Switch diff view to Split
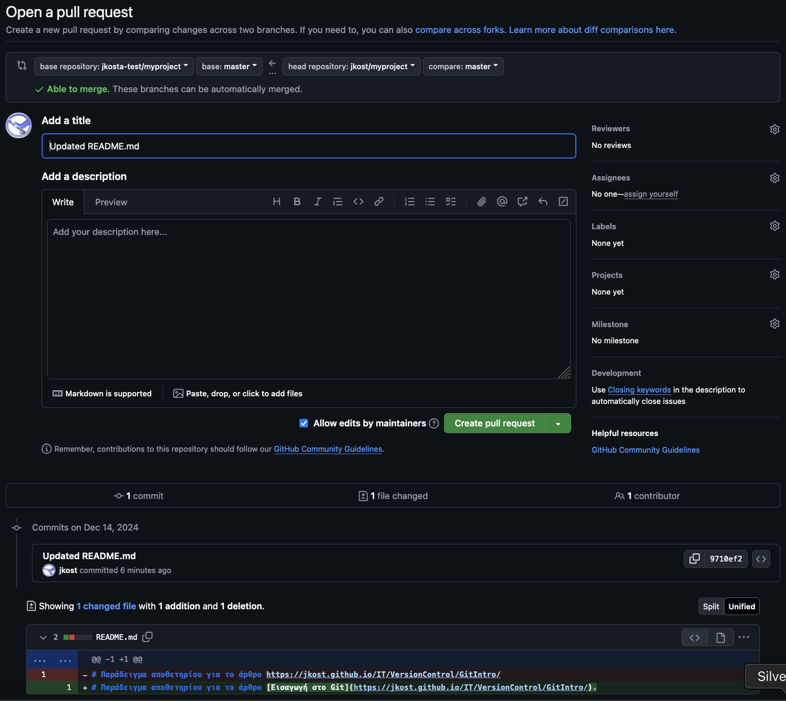Viewport: 786px width, 701px height. pyautogui.click(x=711, y=606)
